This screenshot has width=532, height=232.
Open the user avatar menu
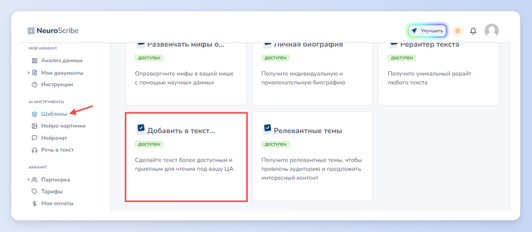pyautogui.click(x=492, y=30)
